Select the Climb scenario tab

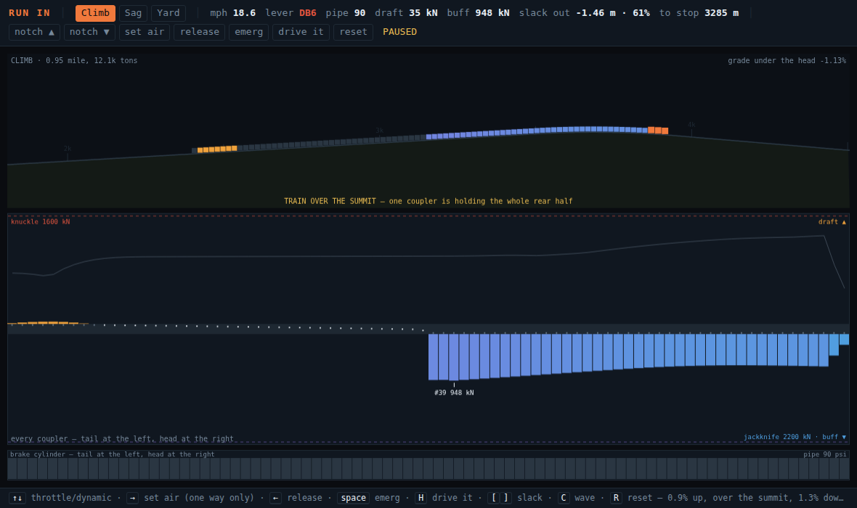coord(95,13)
